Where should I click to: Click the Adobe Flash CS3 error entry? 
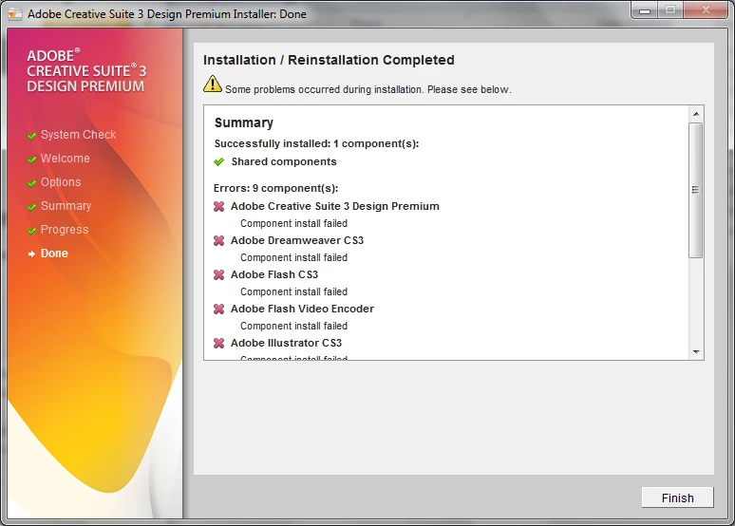click(x=274, y=274)
